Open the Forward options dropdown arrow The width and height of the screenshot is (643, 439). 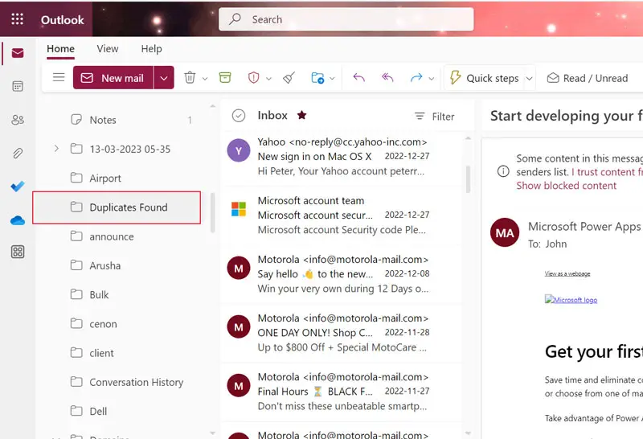coord(432,78)
